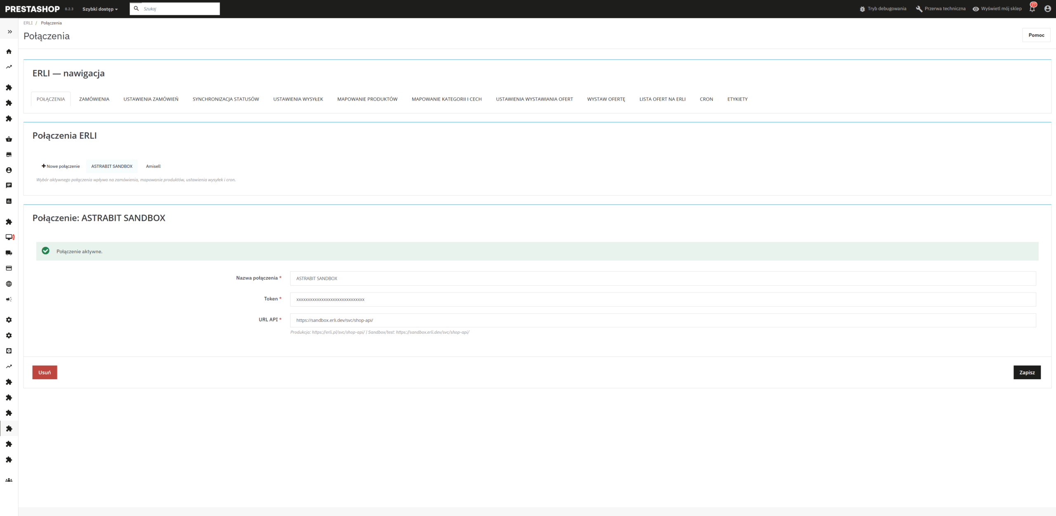Click the bug icon for debug mode
Screen dimensions: 1056x516
pos(862,9)
